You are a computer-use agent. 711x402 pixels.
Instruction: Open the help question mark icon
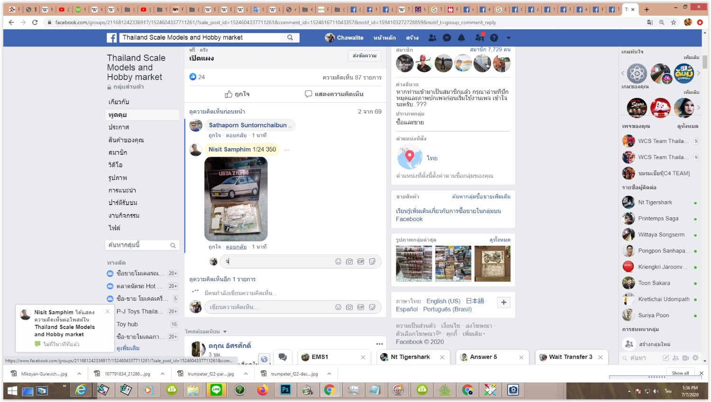tap(494, 38)
